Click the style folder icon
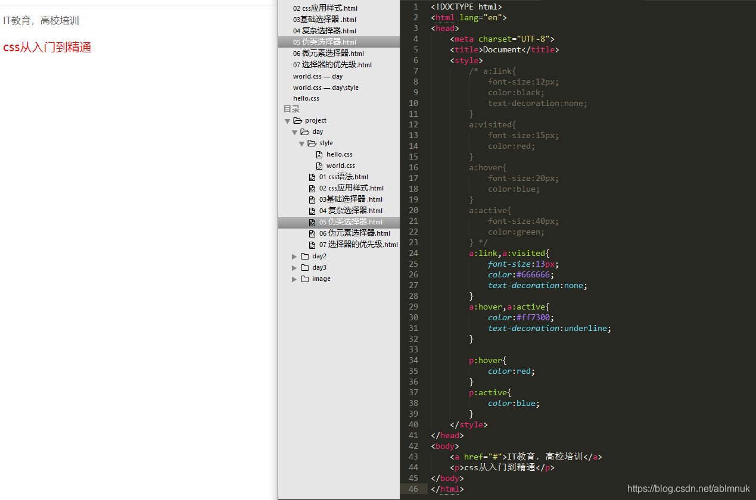The image size is (756, 500). 312,143
